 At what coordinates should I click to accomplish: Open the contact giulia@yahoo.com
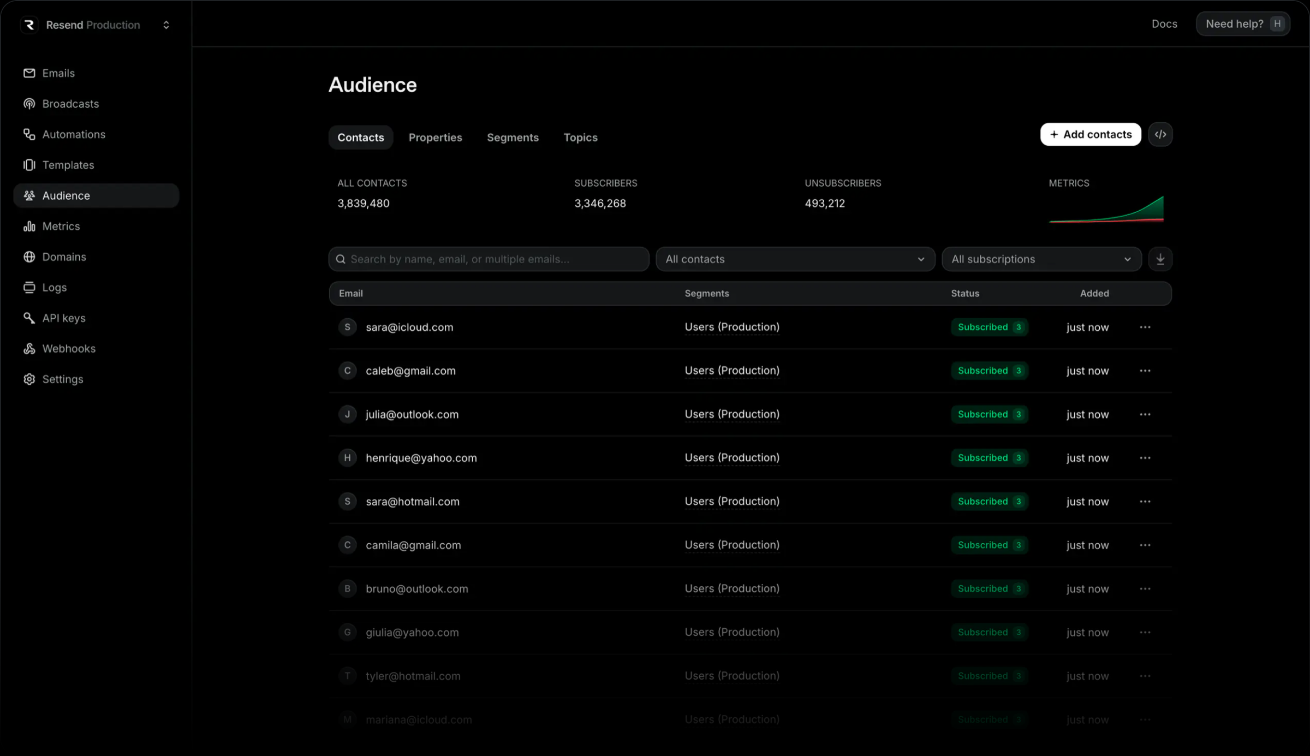tap(412, 632)
